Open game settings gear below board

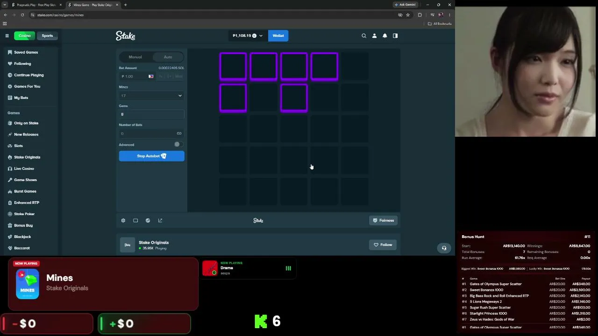point(123,220)
